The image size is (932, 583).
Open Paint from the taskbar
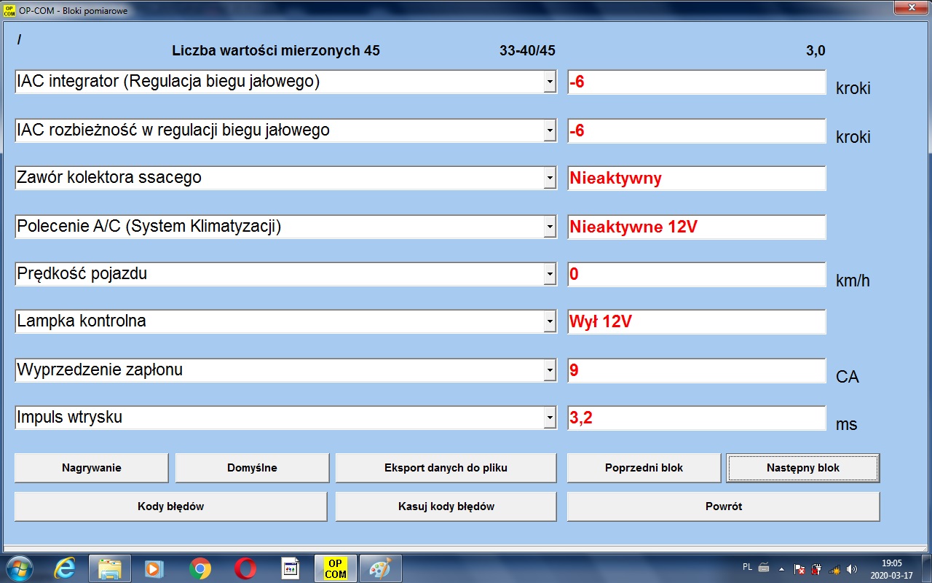[379, 568]
